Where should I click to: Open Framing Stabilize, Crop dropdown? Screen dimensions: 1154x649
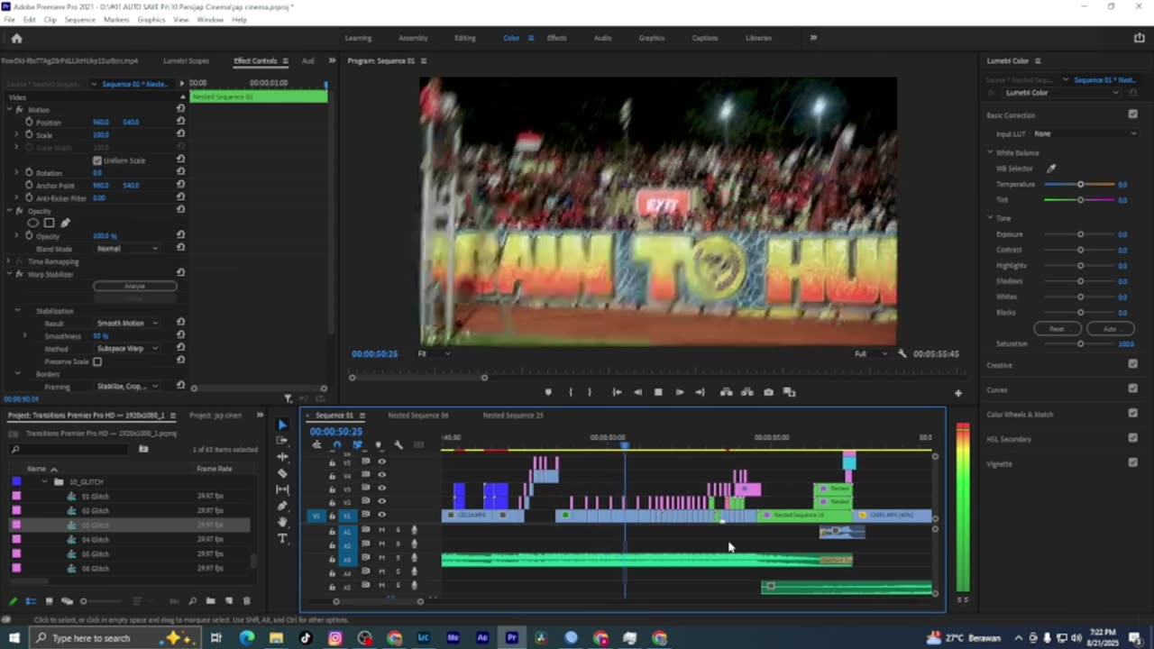click(127, 386)
